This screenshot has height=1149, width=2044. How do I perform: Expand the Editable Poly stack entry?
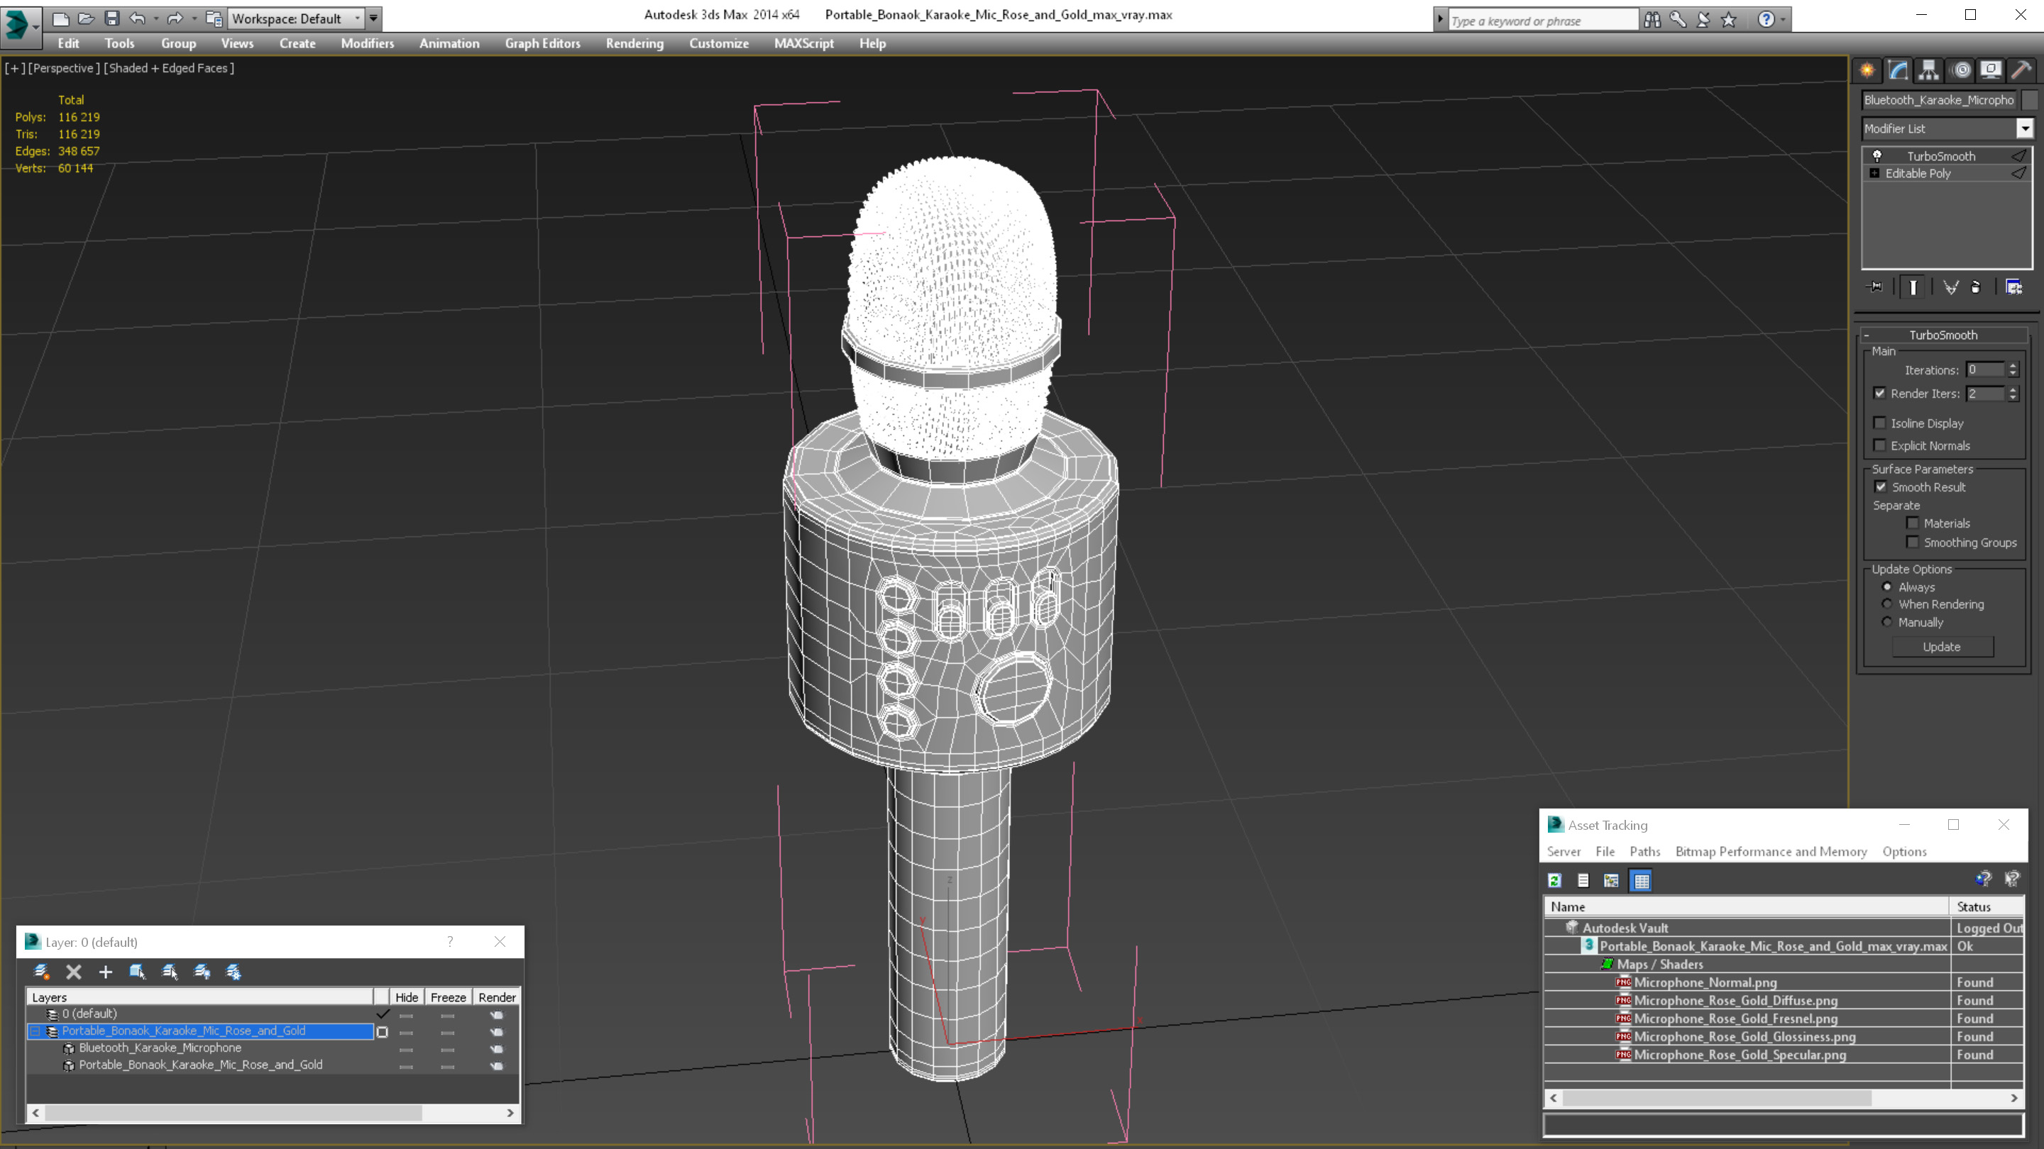(x=1875, y=173)
